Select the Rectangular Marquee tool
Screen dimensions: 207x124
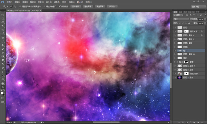coord(3,19)
